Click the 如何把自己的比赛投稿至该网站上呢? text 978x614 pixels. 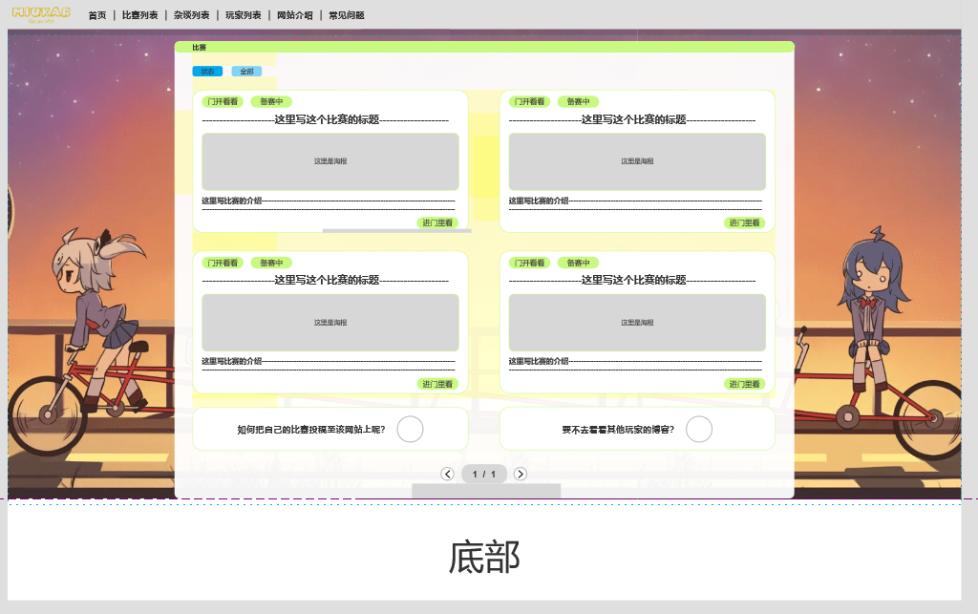point(311,430)
